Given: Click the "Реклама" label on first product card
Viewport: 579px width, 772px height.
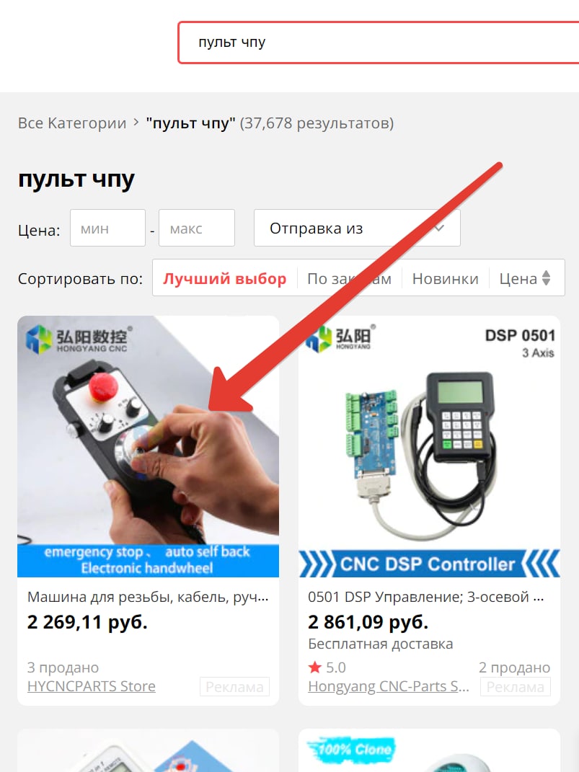Looking at the screenshot, I should point(234,687).
